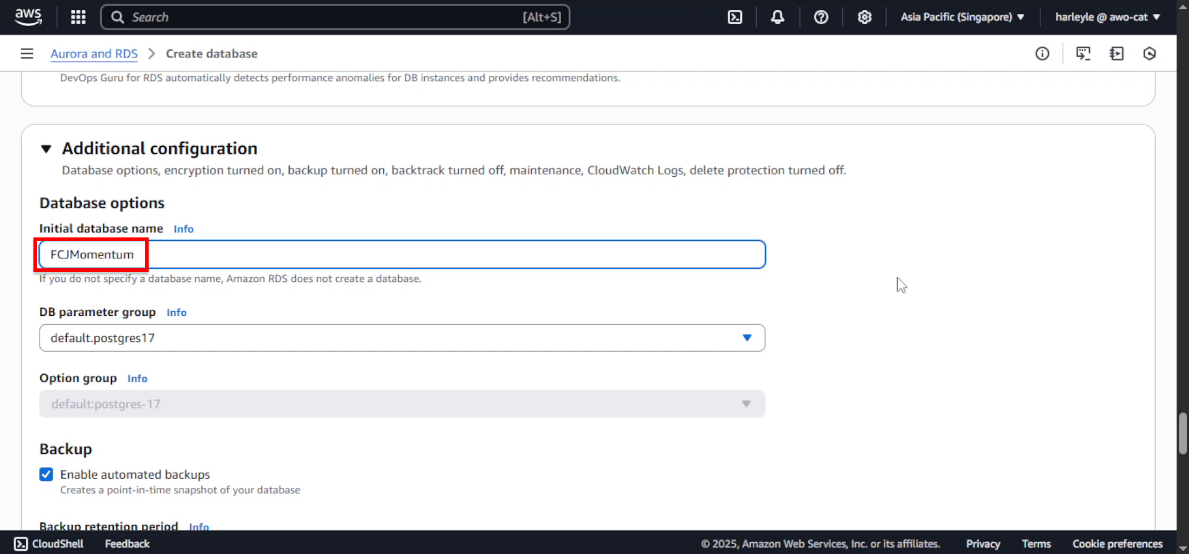Open Info link for DB parameter group

click(176, 312)
